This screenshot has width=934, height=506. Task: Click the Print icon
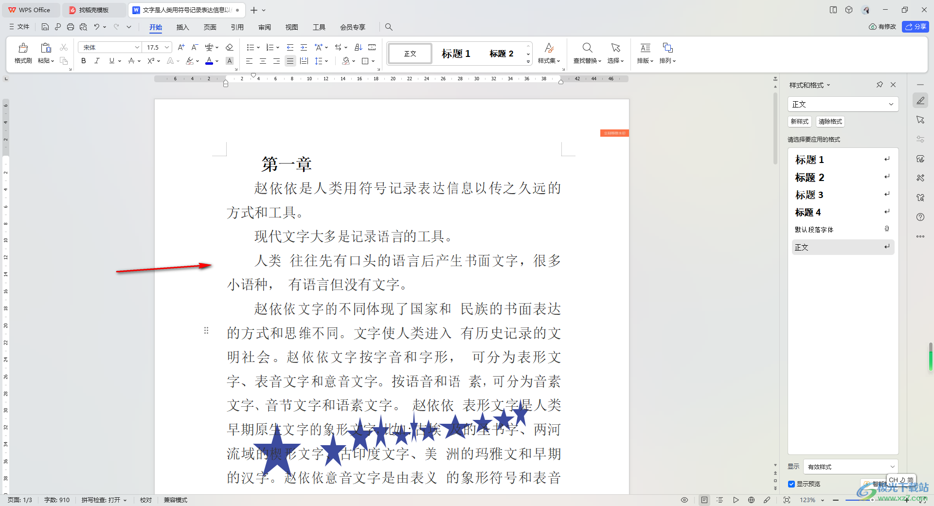(71, 27)
